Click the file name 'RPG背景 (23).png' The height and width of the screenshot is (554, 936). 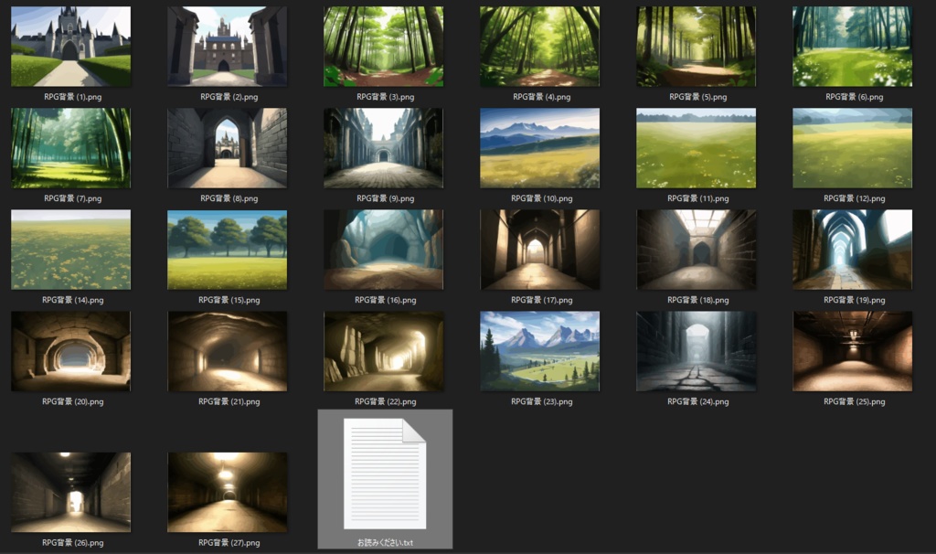click(x=542, y=401)
